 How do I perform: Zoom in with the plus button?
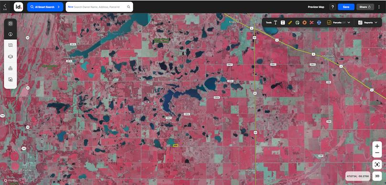coord(377,146)
